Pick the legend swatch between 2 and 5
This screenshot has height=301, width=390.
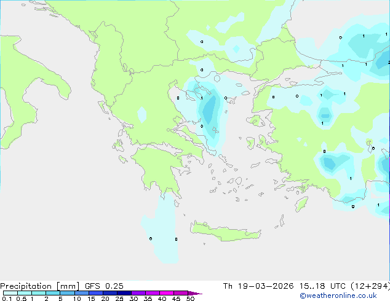click(x=53, y=293)
